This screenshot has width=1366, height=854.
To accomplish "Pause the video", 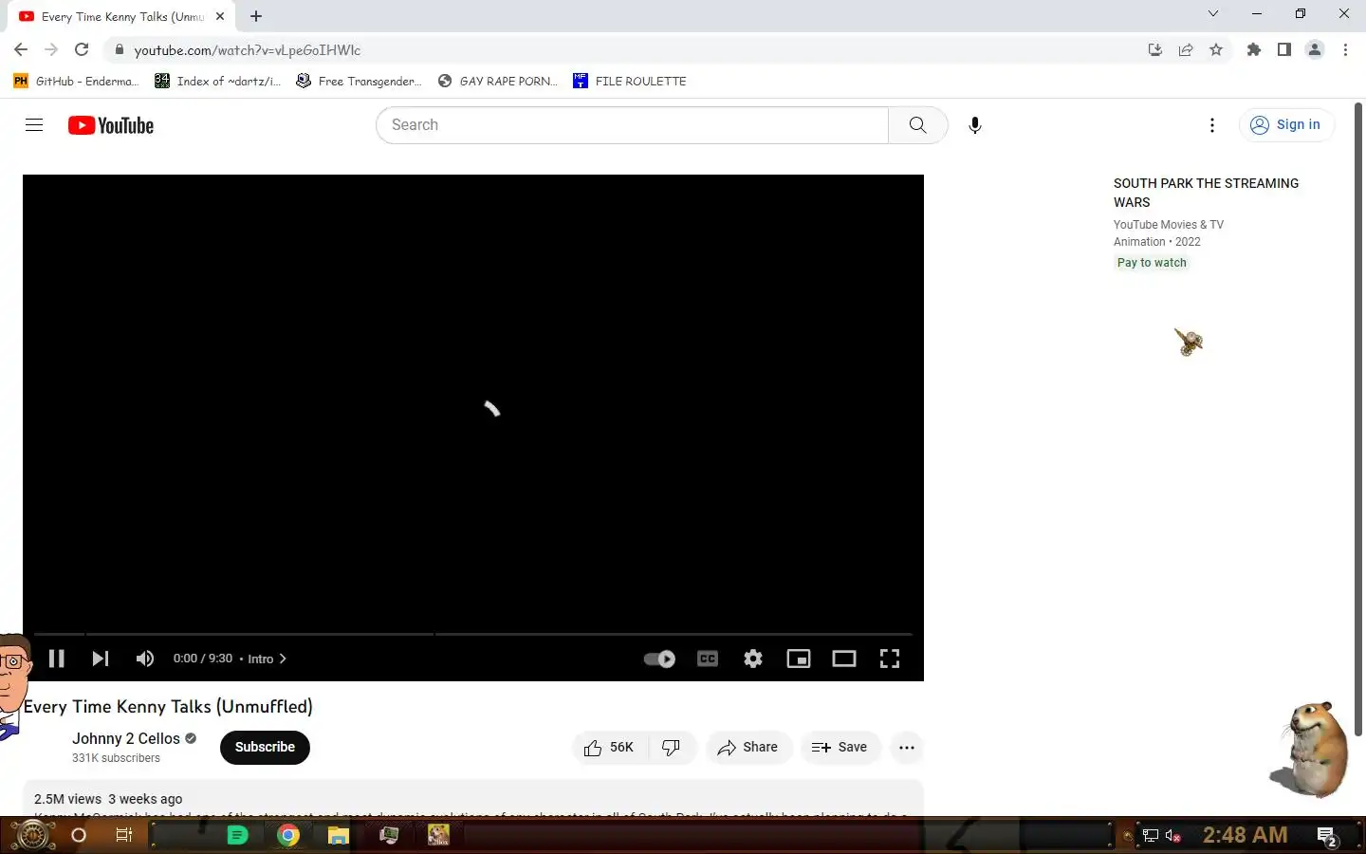I will [x=56, y=659].
